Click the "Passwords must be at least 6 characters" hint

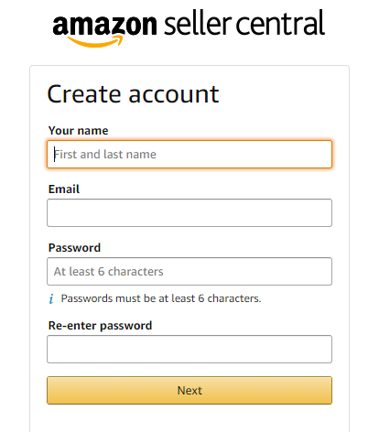click(x=161, y=298)
